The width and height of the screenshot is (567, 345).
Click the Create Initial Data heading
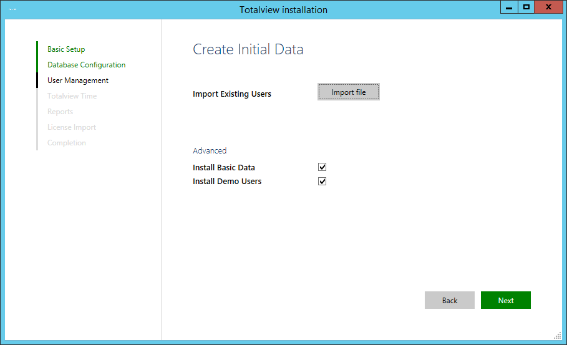(248, 49)
